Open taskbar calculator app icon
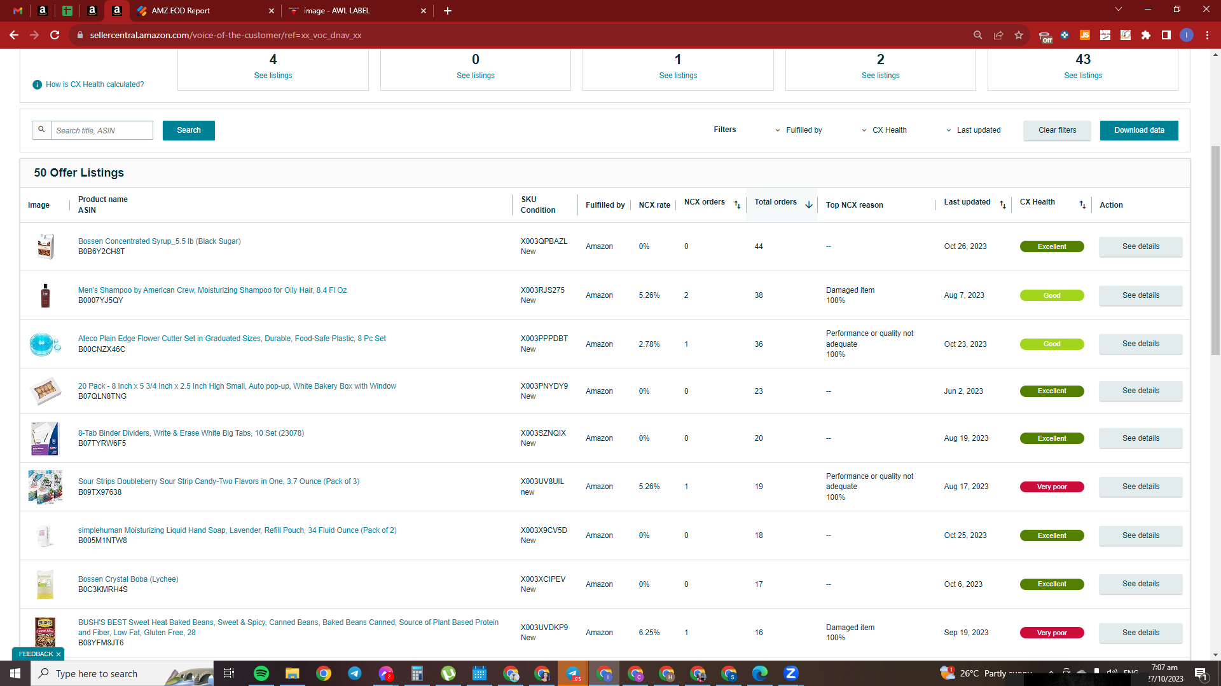The image size is (1221, 686). 417,673
